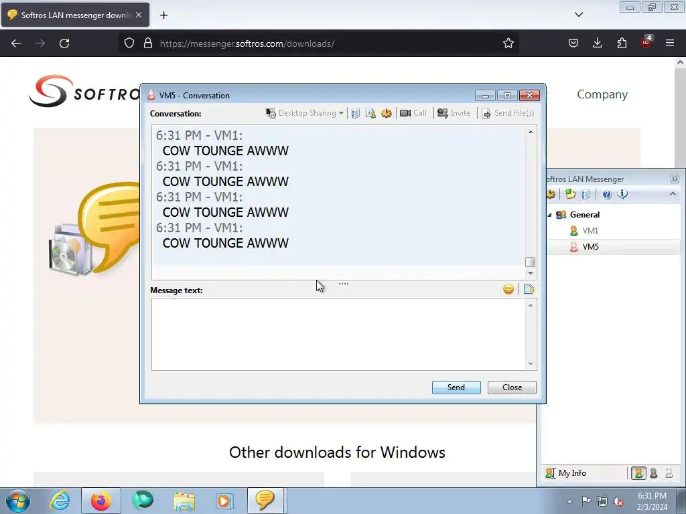Open Firefox downloads panel

click(597, 44)
